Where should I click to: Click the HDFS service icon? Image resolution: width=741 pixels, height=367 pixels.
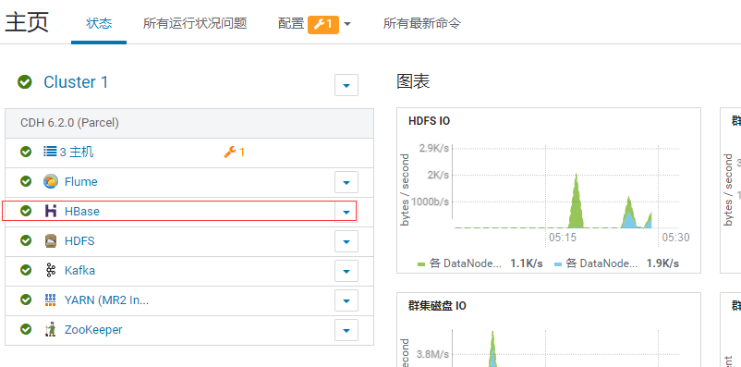51,240
